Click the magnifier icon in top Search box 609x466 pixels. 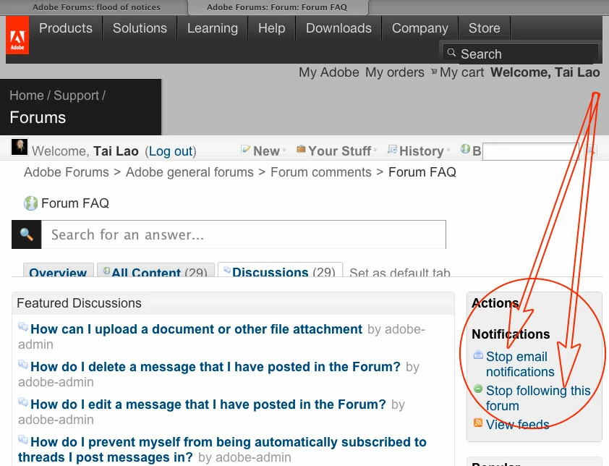tap(451, 53)
